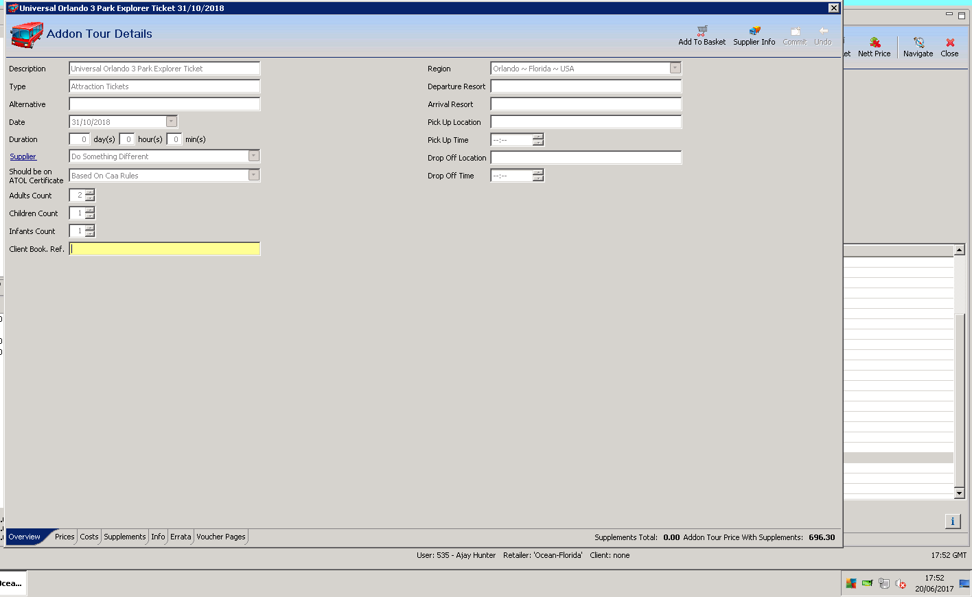Switch to the Prices tab
This screenshot has width=972, height=597.
click(x=65, y=537)
